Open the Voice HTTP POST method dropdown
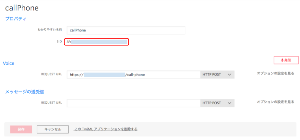Image resolution: width=300 pixels, height=140 pixels. pyautogui.click(x=217, y=75)
